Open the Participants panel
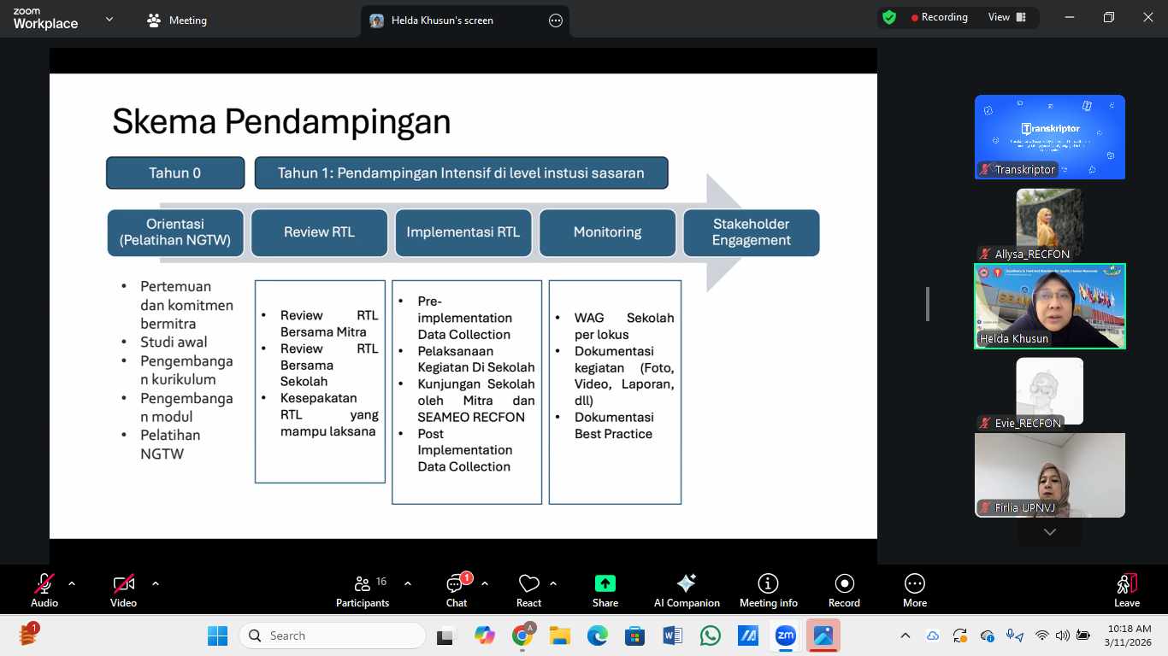1168x656 pixels. click(363, 590)
